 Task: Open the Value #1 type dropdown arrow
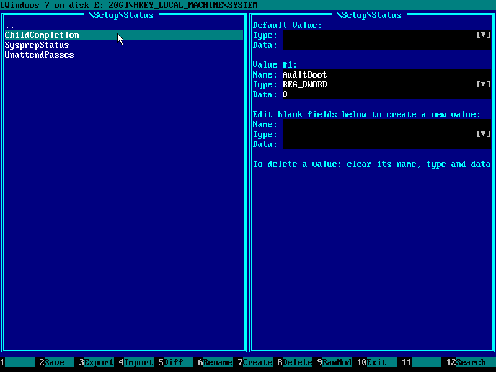(484, 84)
